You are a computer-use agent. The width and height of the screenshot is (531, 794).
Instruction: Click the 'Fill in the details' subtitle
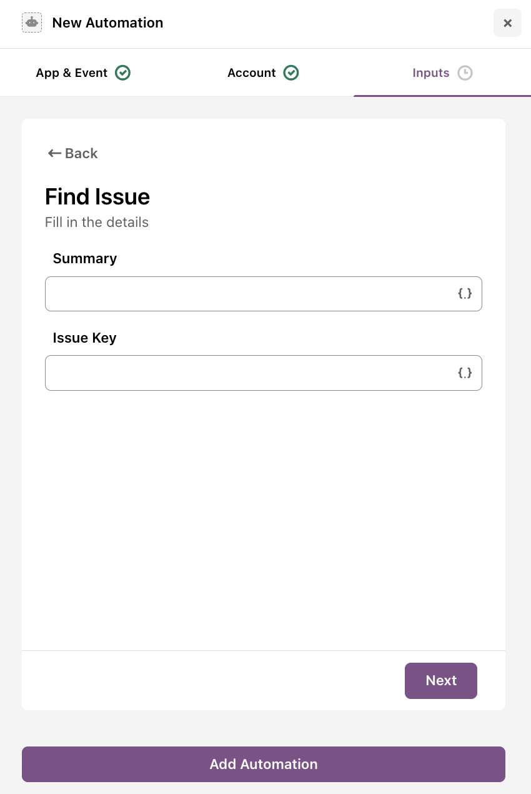[97, 223]
